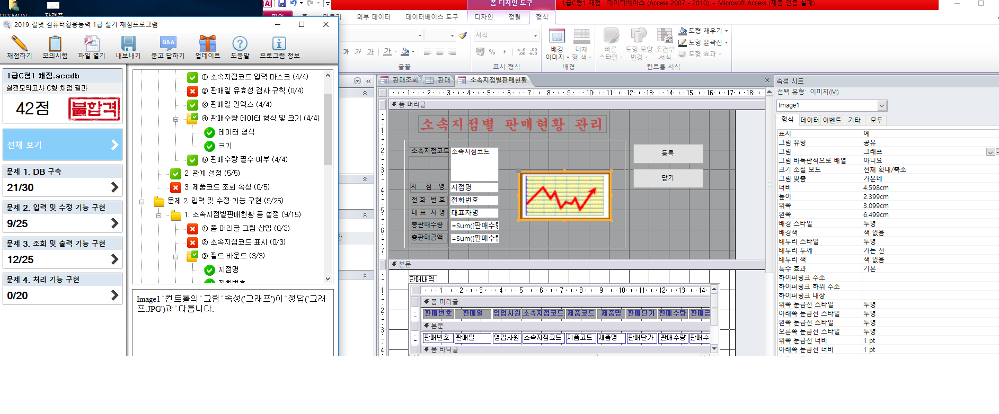This screenshot has width=999, height=414.
Task: Click the 프로그램 정보 icon
Action: pos(279,43)
